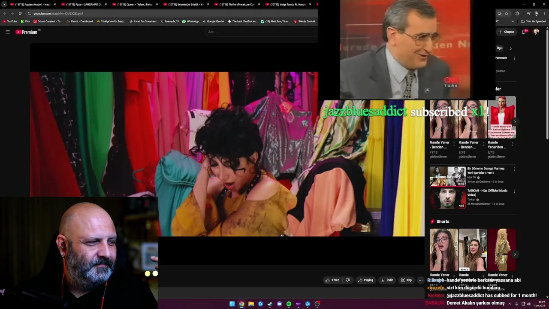
Task: Open the tab search dropdown arrow
Action: point(4,4)
